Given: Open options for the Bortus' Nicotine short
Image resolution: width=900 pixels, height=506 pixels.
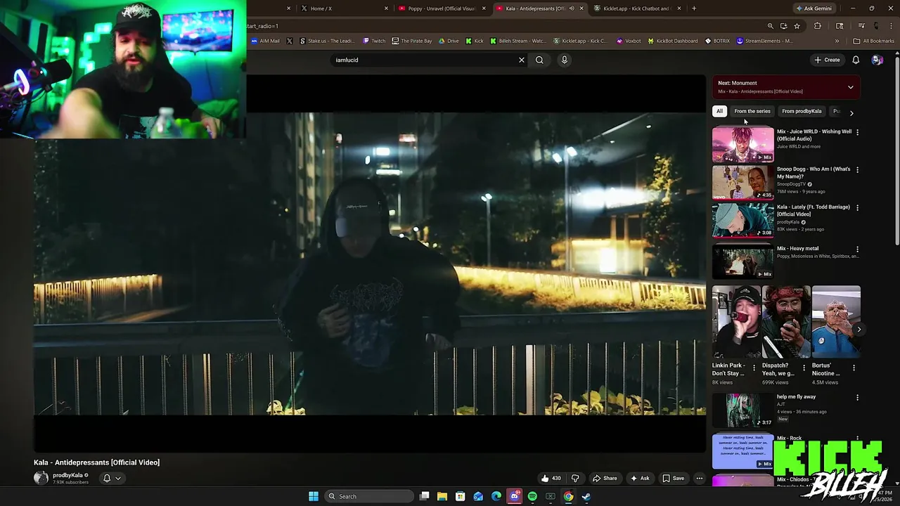Looking at the screenshot, I should point(854,368).
